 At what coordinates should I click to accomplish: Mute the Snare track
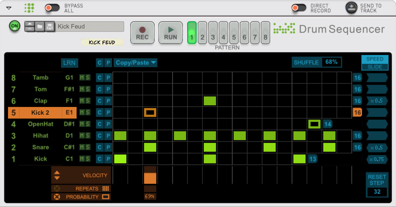pyautogui.click(x=82, y=147)
